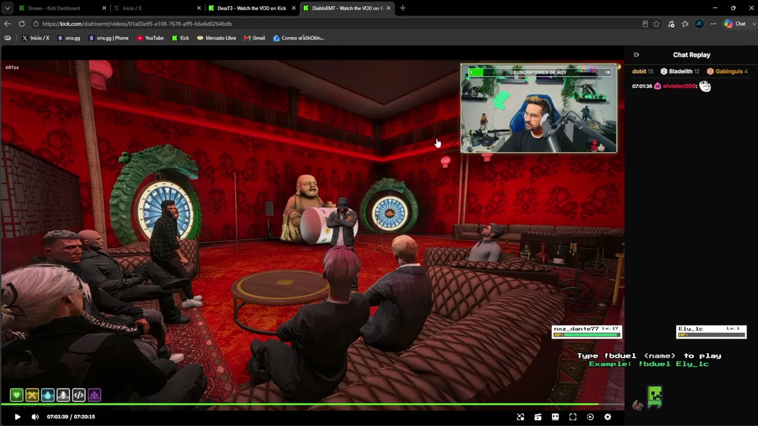The height and width of the screenshot is (426, 758).
Task: Click the username elvistec009 in chat
Action: (679, 86)
